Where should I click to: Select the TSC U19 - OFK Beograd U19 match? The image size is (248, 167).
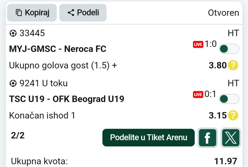pos(67,99)
